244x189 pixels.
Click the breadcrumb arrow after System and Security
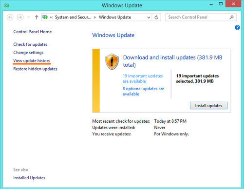95,18
